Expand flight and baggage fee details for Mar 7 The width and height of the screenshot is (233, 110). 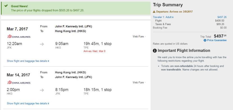click(x=28, y=61)
